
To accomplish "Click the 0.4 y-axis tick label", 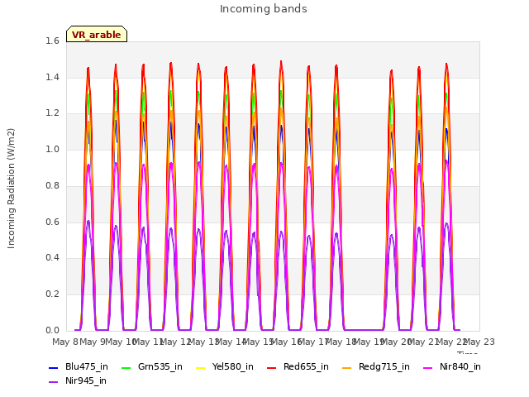I will (x=52, y=258).
